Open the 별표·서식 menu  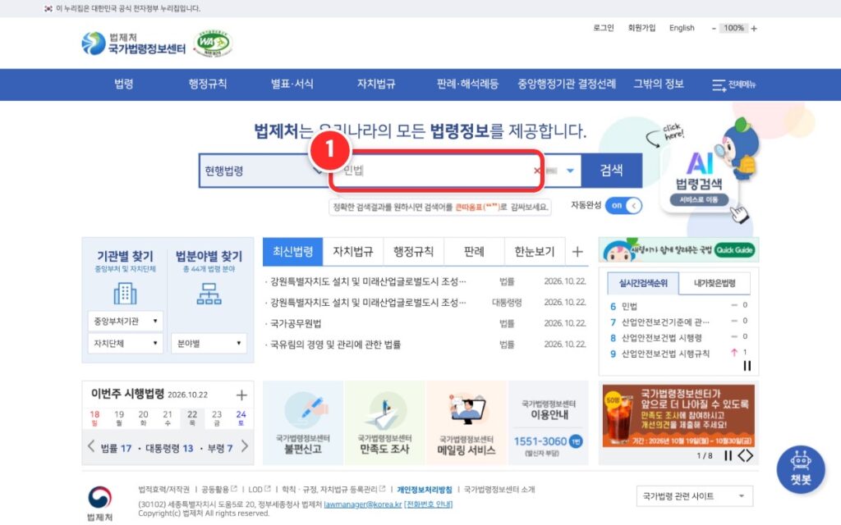pos(292,84)
